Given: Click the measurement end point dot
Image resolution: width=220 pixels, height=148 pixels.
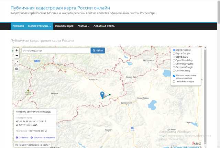Looking at the screenshot, I should click(x=110, y=94).
